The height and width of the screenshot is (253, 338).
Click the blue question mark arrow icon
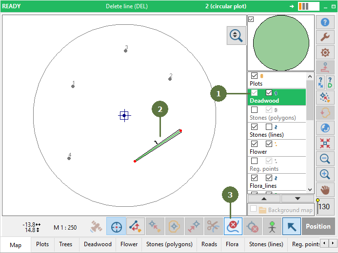tap(320, 83)
